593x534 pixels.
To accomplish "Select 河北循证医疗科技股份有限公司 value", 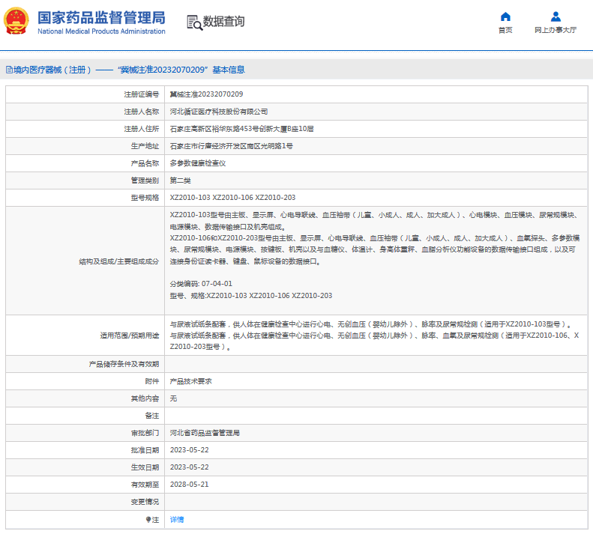I will click(x=219, y=112).
